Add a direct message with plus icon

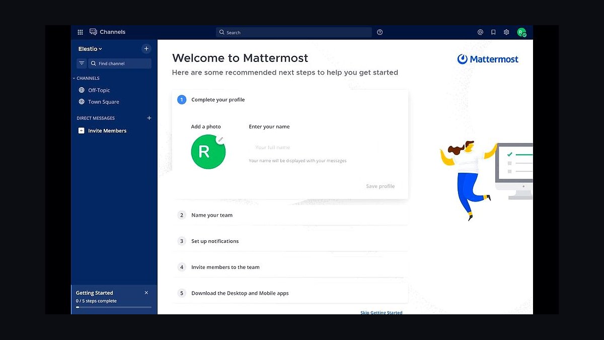pos(149,118)
